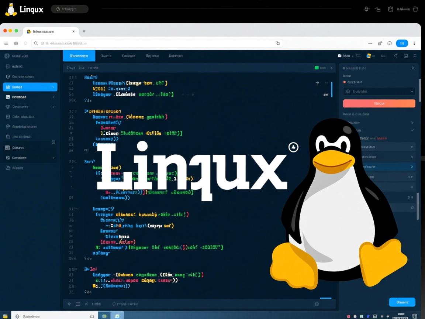
Task: Click the settings icon at sidebar bottom
Action: click(x=53, y=143)
